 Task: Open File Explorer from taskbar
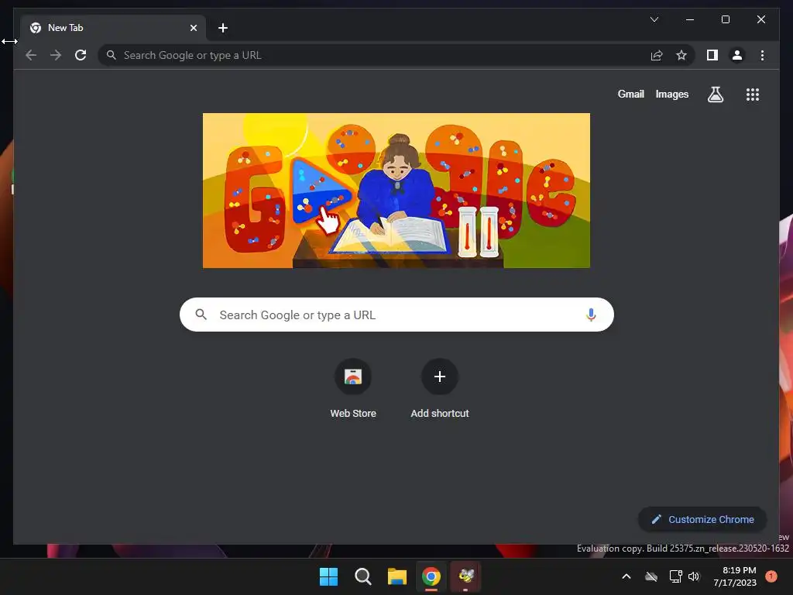click(x=397, y=576)
